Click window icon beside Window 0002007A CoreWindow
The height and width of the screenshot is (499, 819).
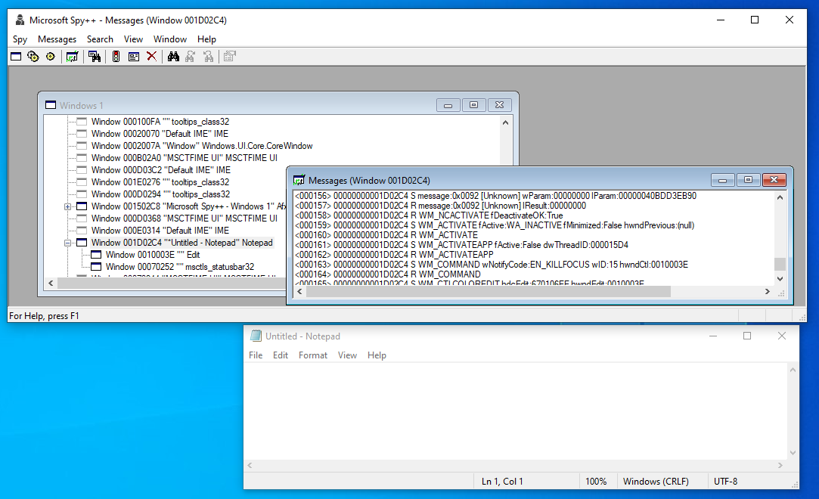[x=82, y=146]
